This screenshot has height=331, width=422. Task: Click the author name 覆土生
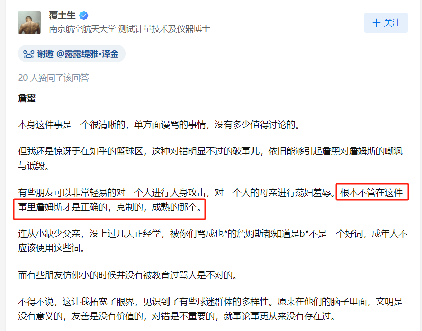tap(62, 15)
